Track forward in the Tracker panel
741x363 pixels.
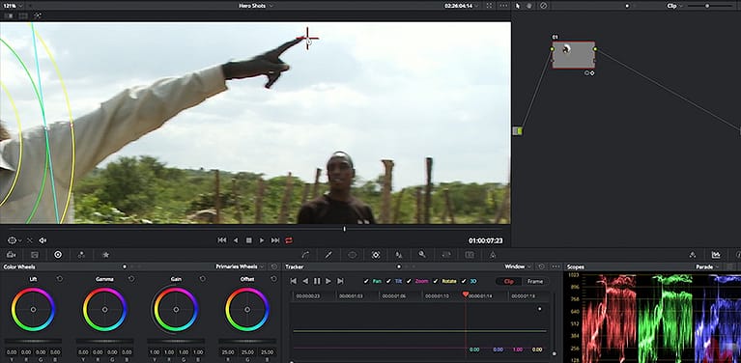(328, 281)
